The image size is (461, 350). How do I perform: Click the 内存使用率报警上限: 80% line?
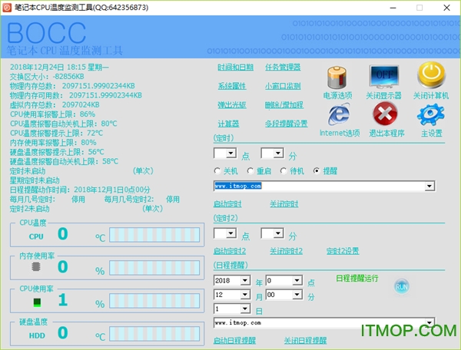pyautogui.click(x=53, y=143)
